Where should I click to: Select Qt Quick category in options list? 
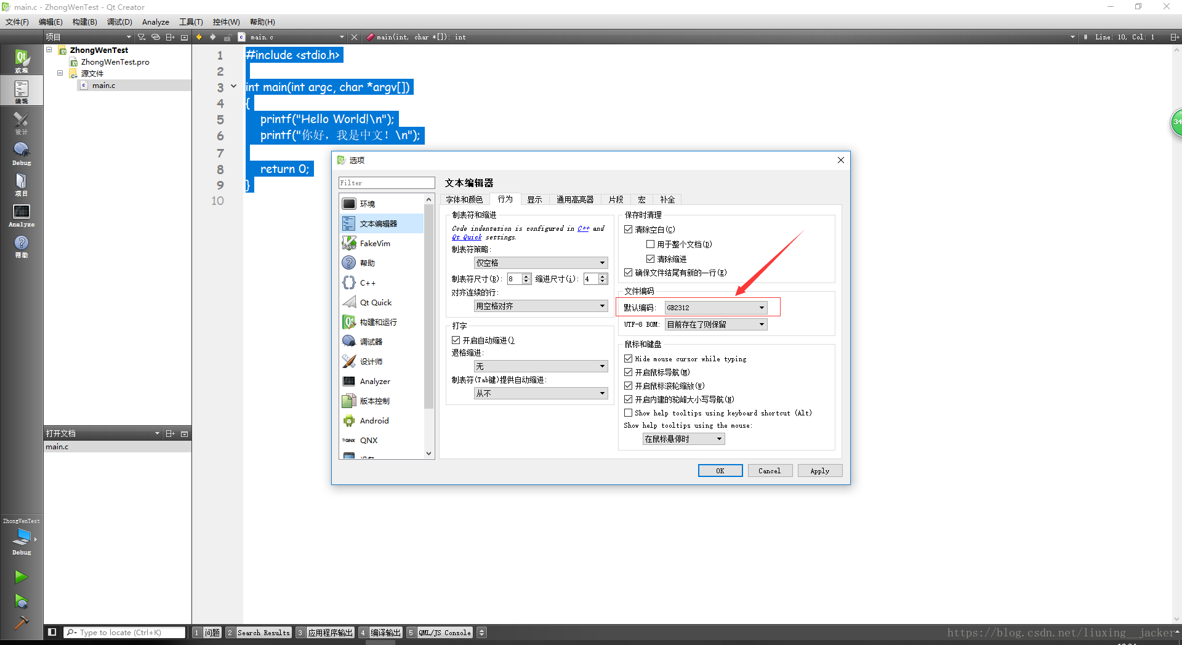tap(381, 302)
